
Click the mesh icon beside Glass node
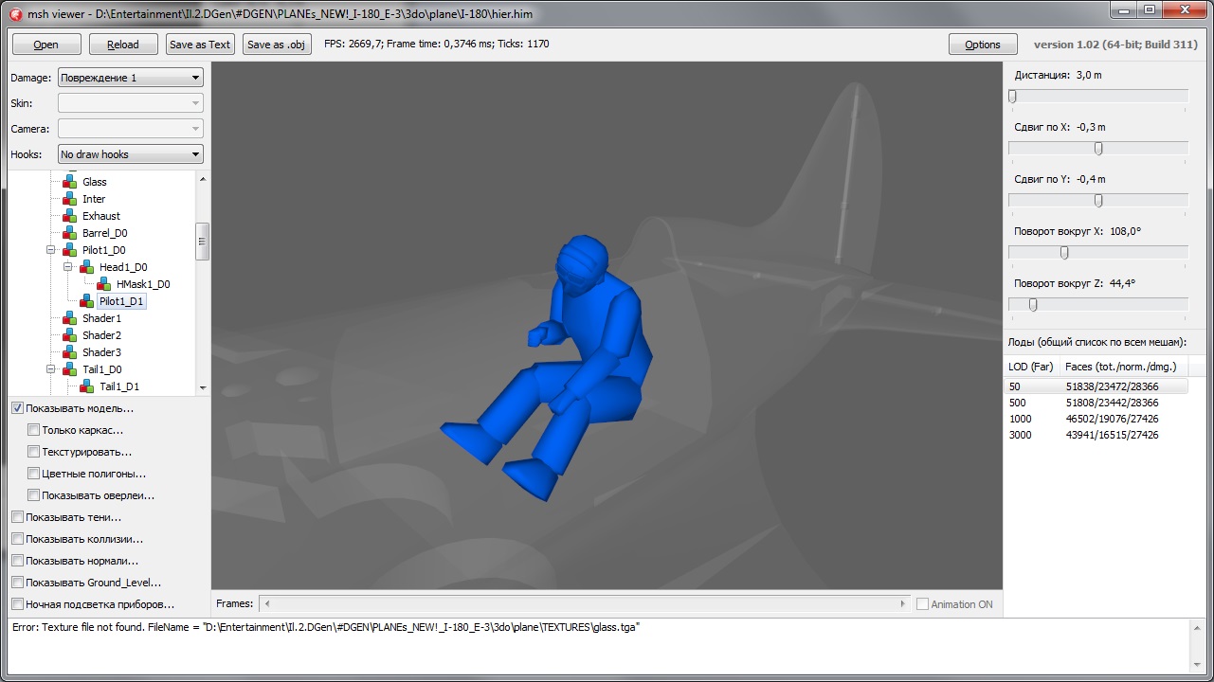point(69,182)
